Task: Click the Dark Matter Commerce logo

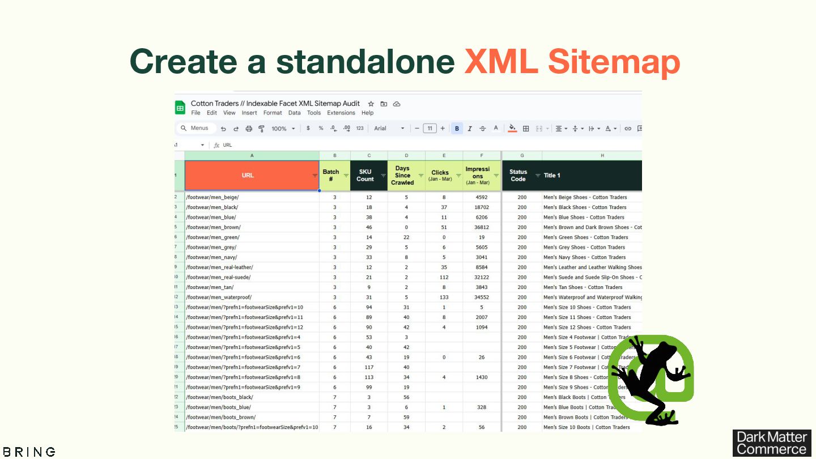Action: pyautogui.click(x=772, y=443)
